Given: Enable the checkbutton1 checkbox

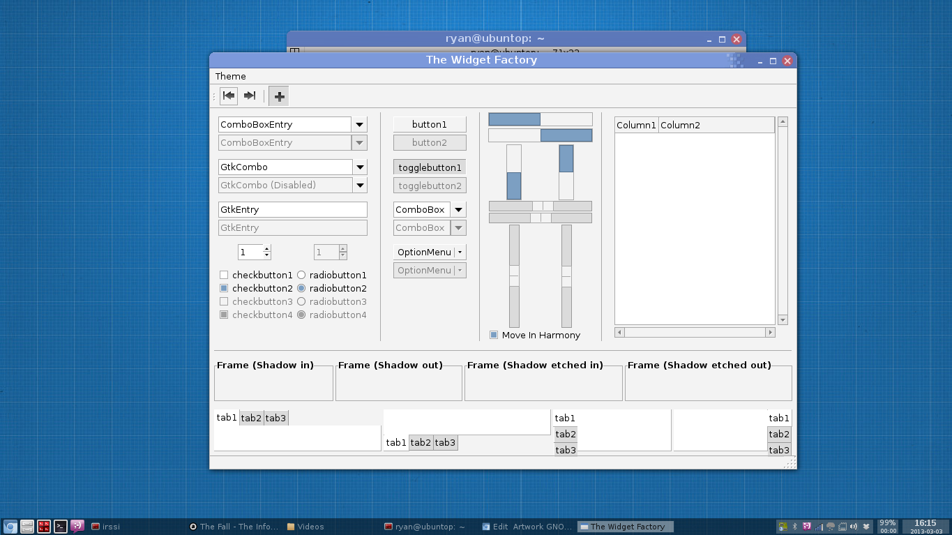Looking at the screenshot, I should click(x=224, y=276).
